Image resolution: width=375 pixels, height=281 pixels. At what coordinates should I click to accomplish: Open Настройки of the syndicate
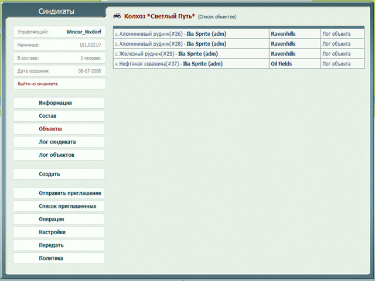[x=59, y=232]
